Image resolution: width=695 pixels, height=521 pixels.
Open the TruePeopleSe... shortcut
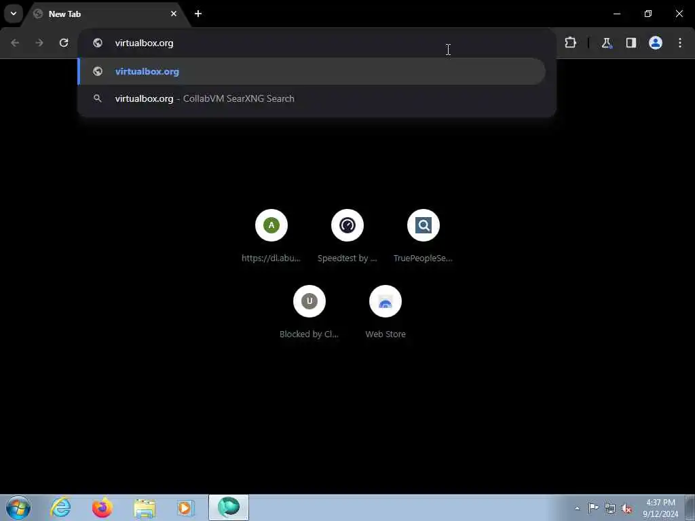tap(424, 236)
